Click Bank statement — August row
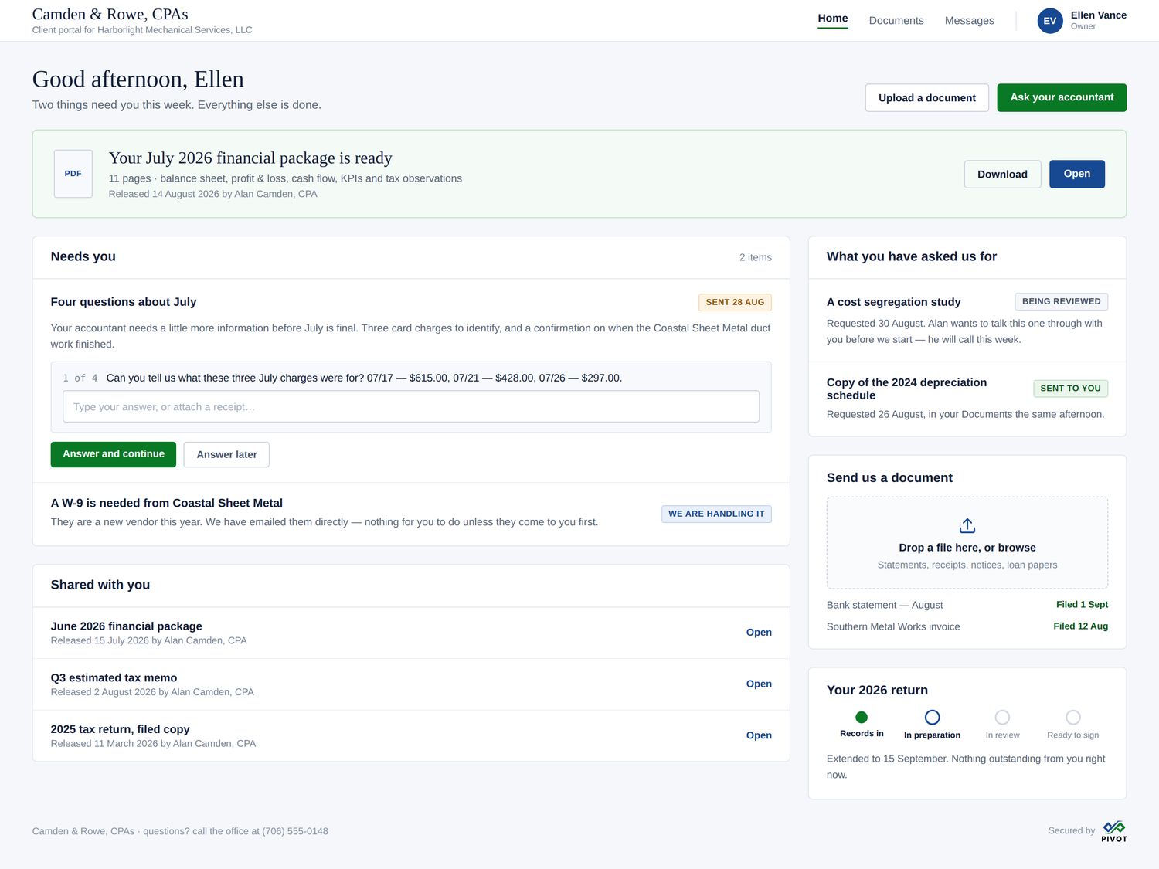The image size is (1159, 869). point(967,605)
